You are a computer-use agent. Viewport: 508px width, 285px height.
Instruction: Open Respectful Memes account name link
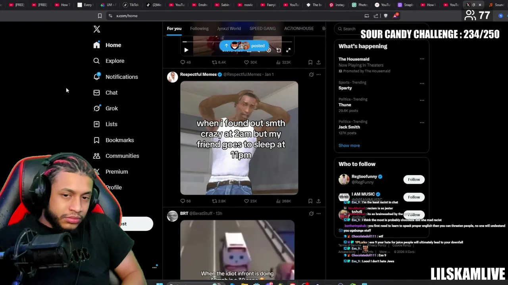click(x=198, y=74)
